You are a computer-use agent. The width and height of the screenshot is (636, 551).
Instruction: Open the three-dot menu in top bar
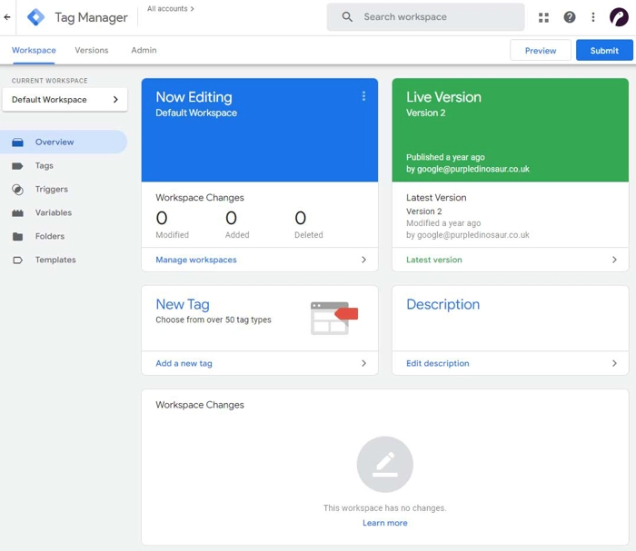[593, 17]
